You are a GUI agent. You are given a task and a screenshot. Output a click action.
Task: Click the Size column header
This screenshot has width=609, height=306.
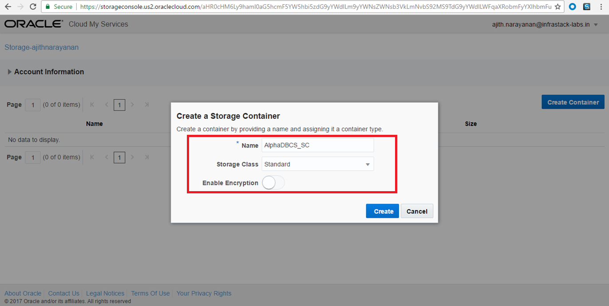[471, 124]
